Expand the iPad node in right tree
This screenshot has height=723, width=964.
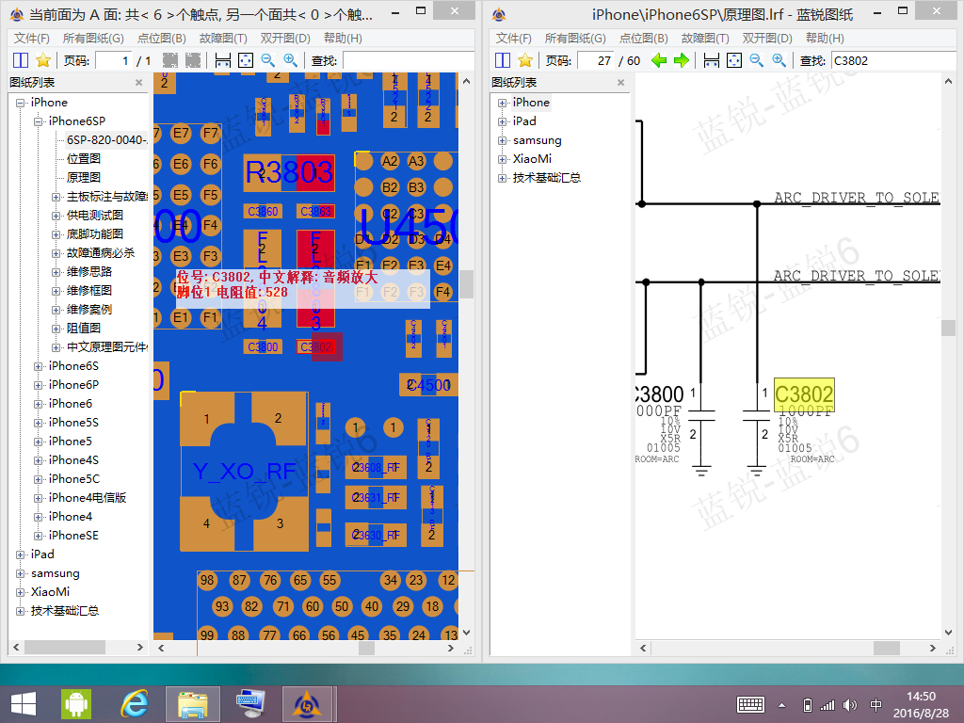(x=503, y=121)
